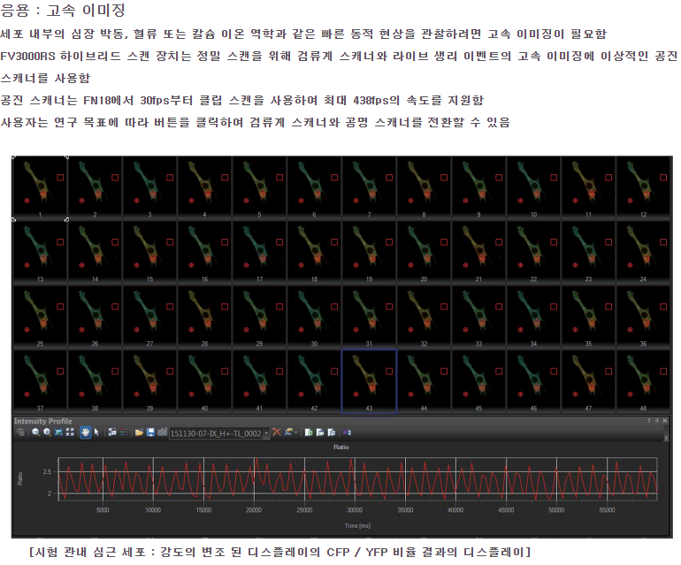Click the open folder icon
Screen dimensions: 681x565
point(140,432)
